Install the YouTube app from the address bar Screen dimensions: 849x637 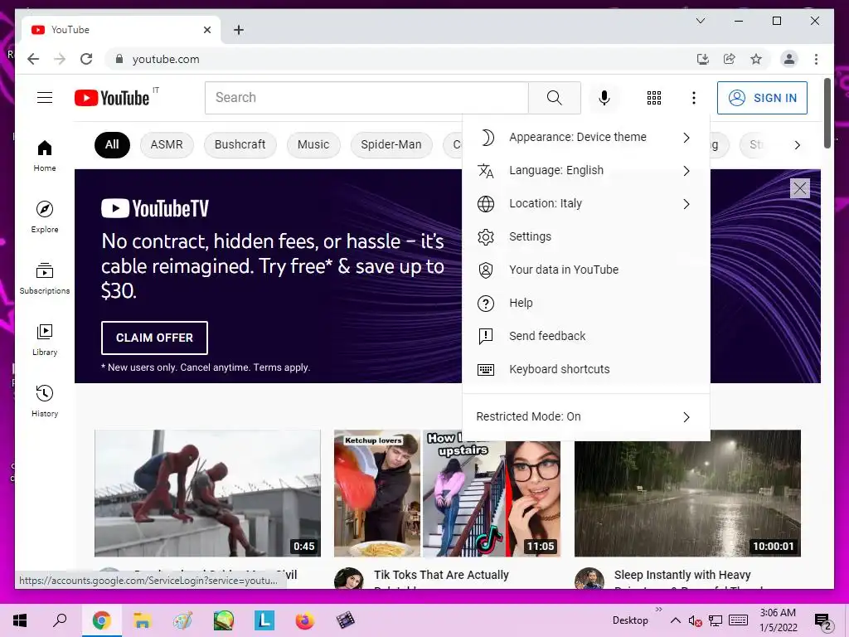pos(703,59)
